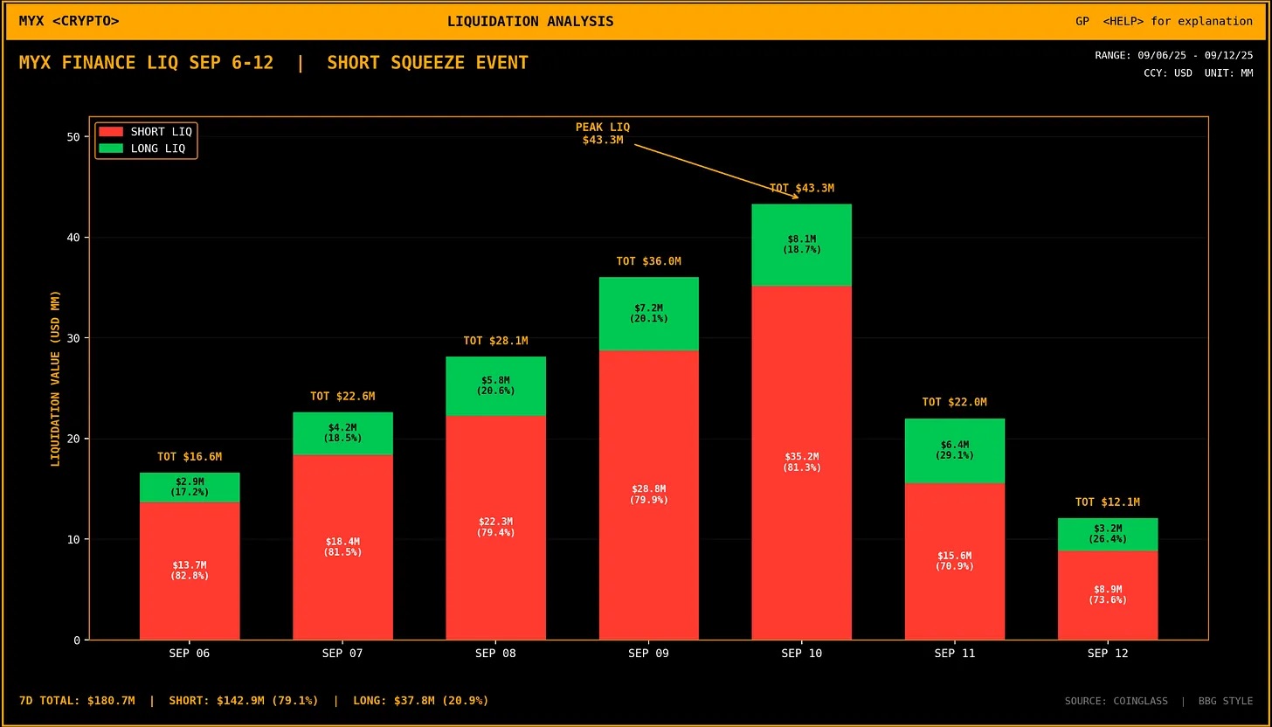The image size is (1272, 727).
Task: Click the green LONG LIQ legend swatch
Action: (x=111, y=149)
